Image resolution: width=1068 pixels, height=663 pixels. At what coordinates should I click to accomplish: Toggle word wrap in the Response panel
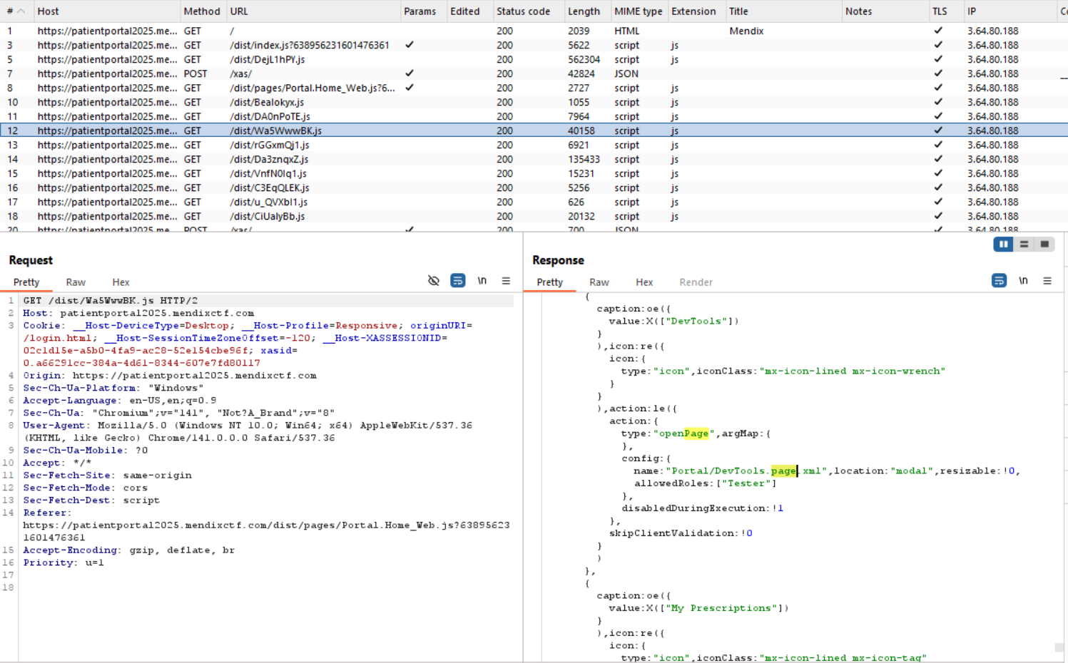click(x=999, y=281)
